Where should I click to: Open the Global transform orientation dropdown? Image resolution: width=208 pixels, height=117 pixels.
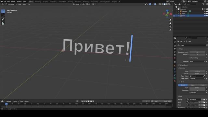coord(77,4)
